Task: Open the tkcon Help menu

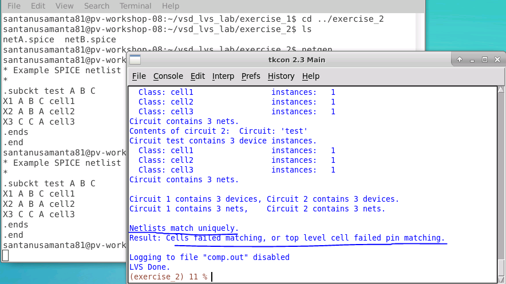Action: [310, 77]
